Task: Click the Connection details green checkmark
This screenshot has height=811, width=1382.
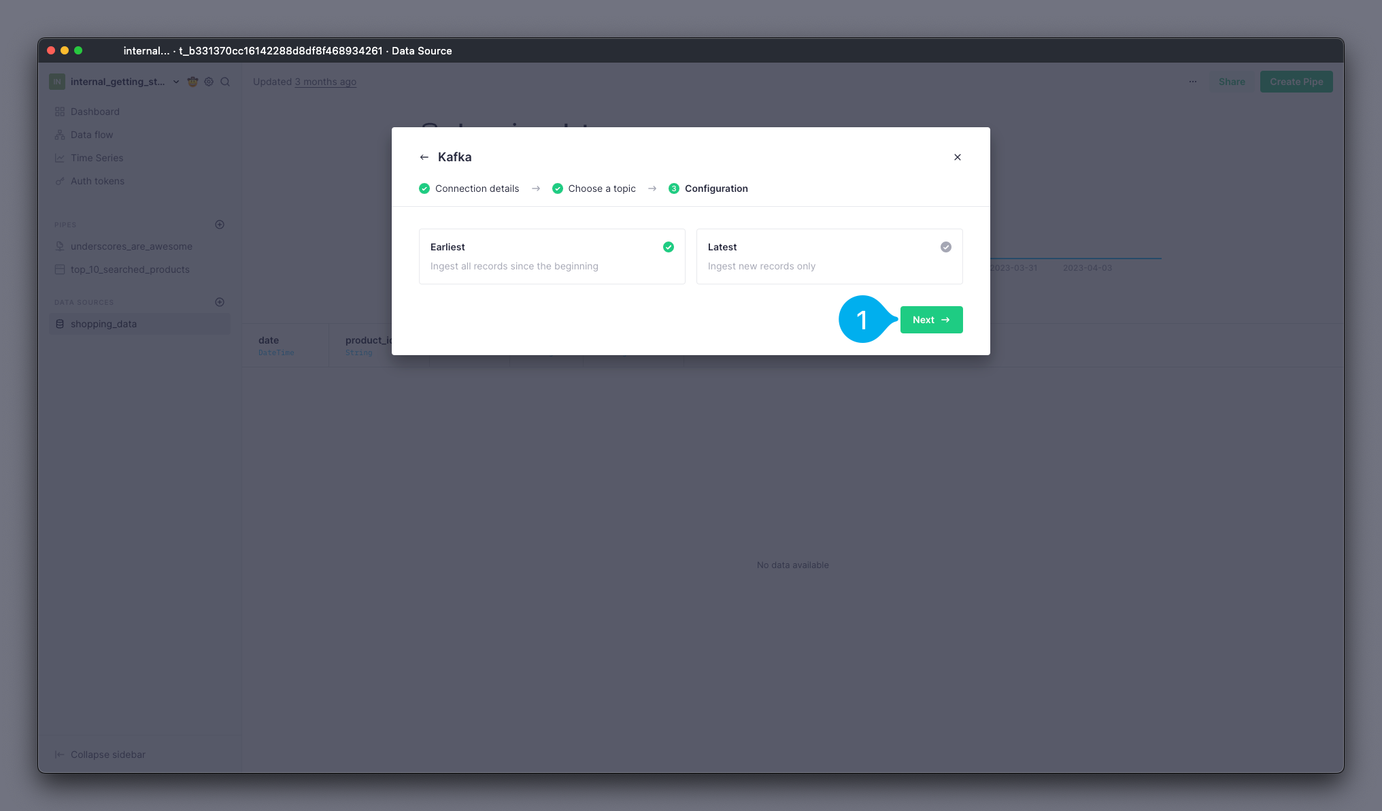Action: pos(424,188)
